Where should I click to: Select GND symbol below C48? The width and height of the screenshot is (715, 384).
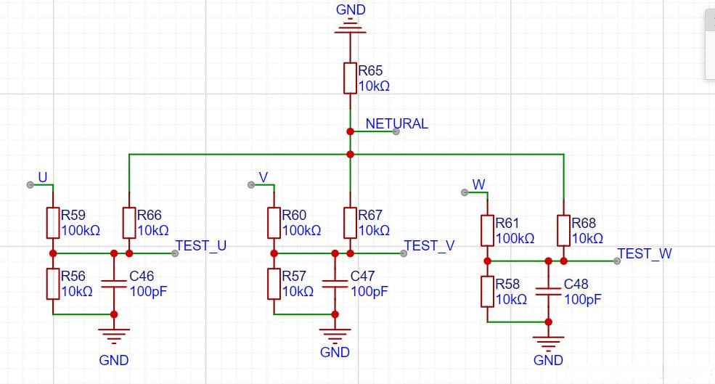click(x=548, y=344)
